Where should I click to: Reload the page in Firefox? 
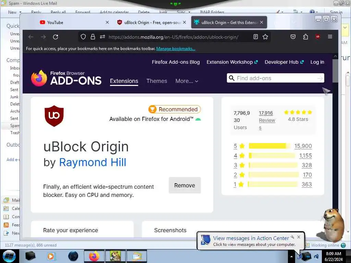coord(56,37)
